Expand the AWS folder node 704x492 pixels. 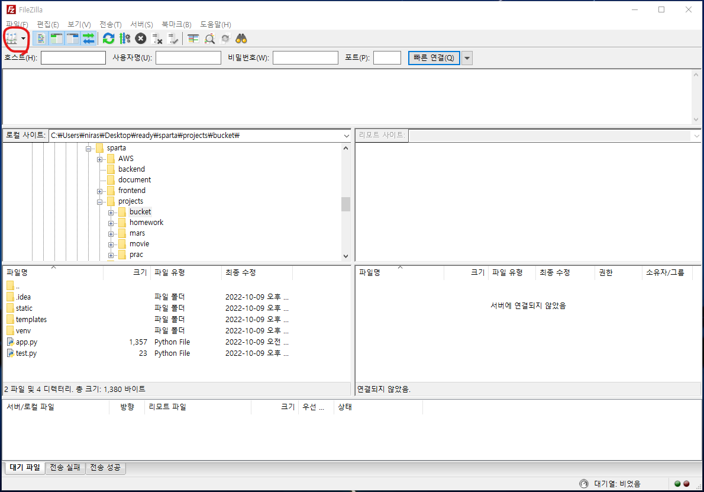point(99,159)
